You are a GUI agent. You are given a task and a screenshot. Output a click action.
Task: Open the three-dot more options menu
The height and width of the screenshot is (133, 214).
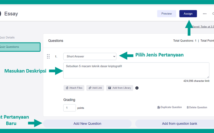[x=204, y=14]
